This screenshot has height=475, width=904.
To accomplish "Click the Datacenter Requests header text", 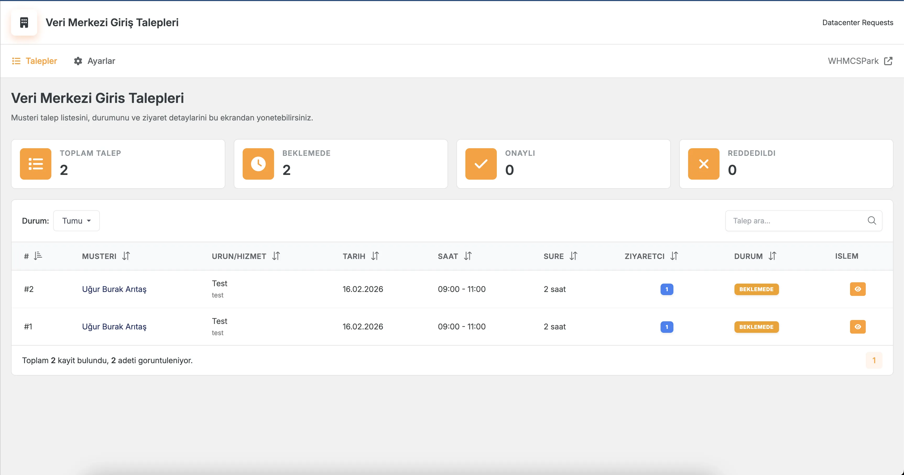I will 858,23.
